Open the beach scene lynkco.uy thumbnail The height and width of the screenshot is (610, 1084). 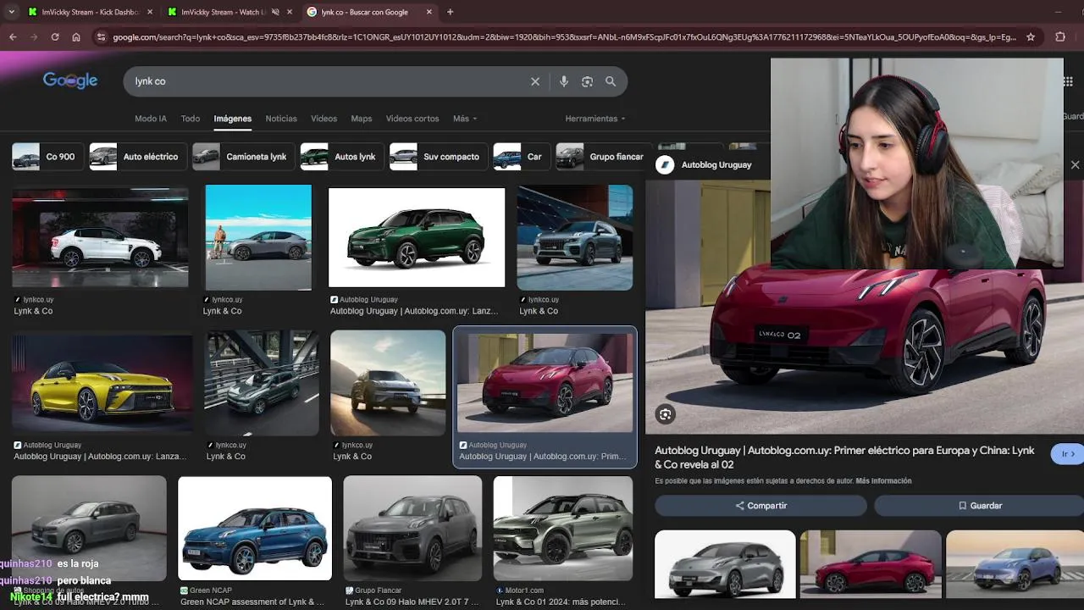[x=258, y=238]
